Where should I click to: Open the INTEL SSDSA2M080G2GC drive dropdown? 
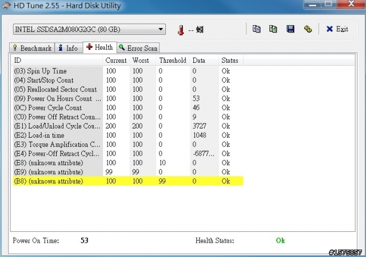[89, 29]
